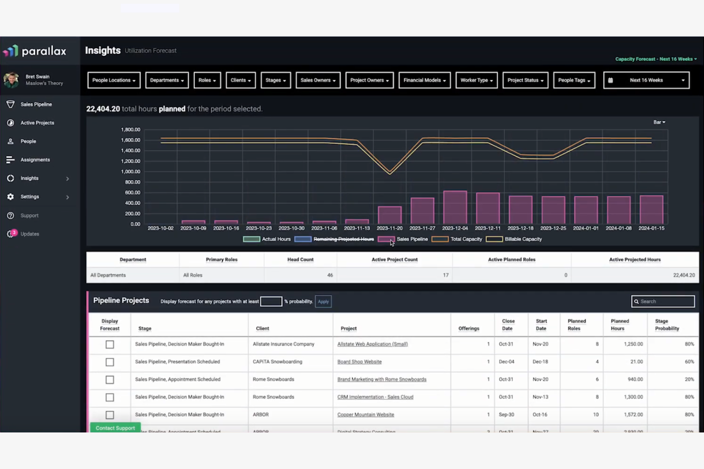Viewport: 704px width, 469px height.
Task: Click the calendar icon in date range selector
Action: [610, 80]
